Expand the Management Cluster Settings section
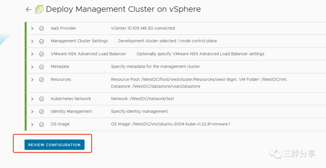 click(x=32, y=41)
